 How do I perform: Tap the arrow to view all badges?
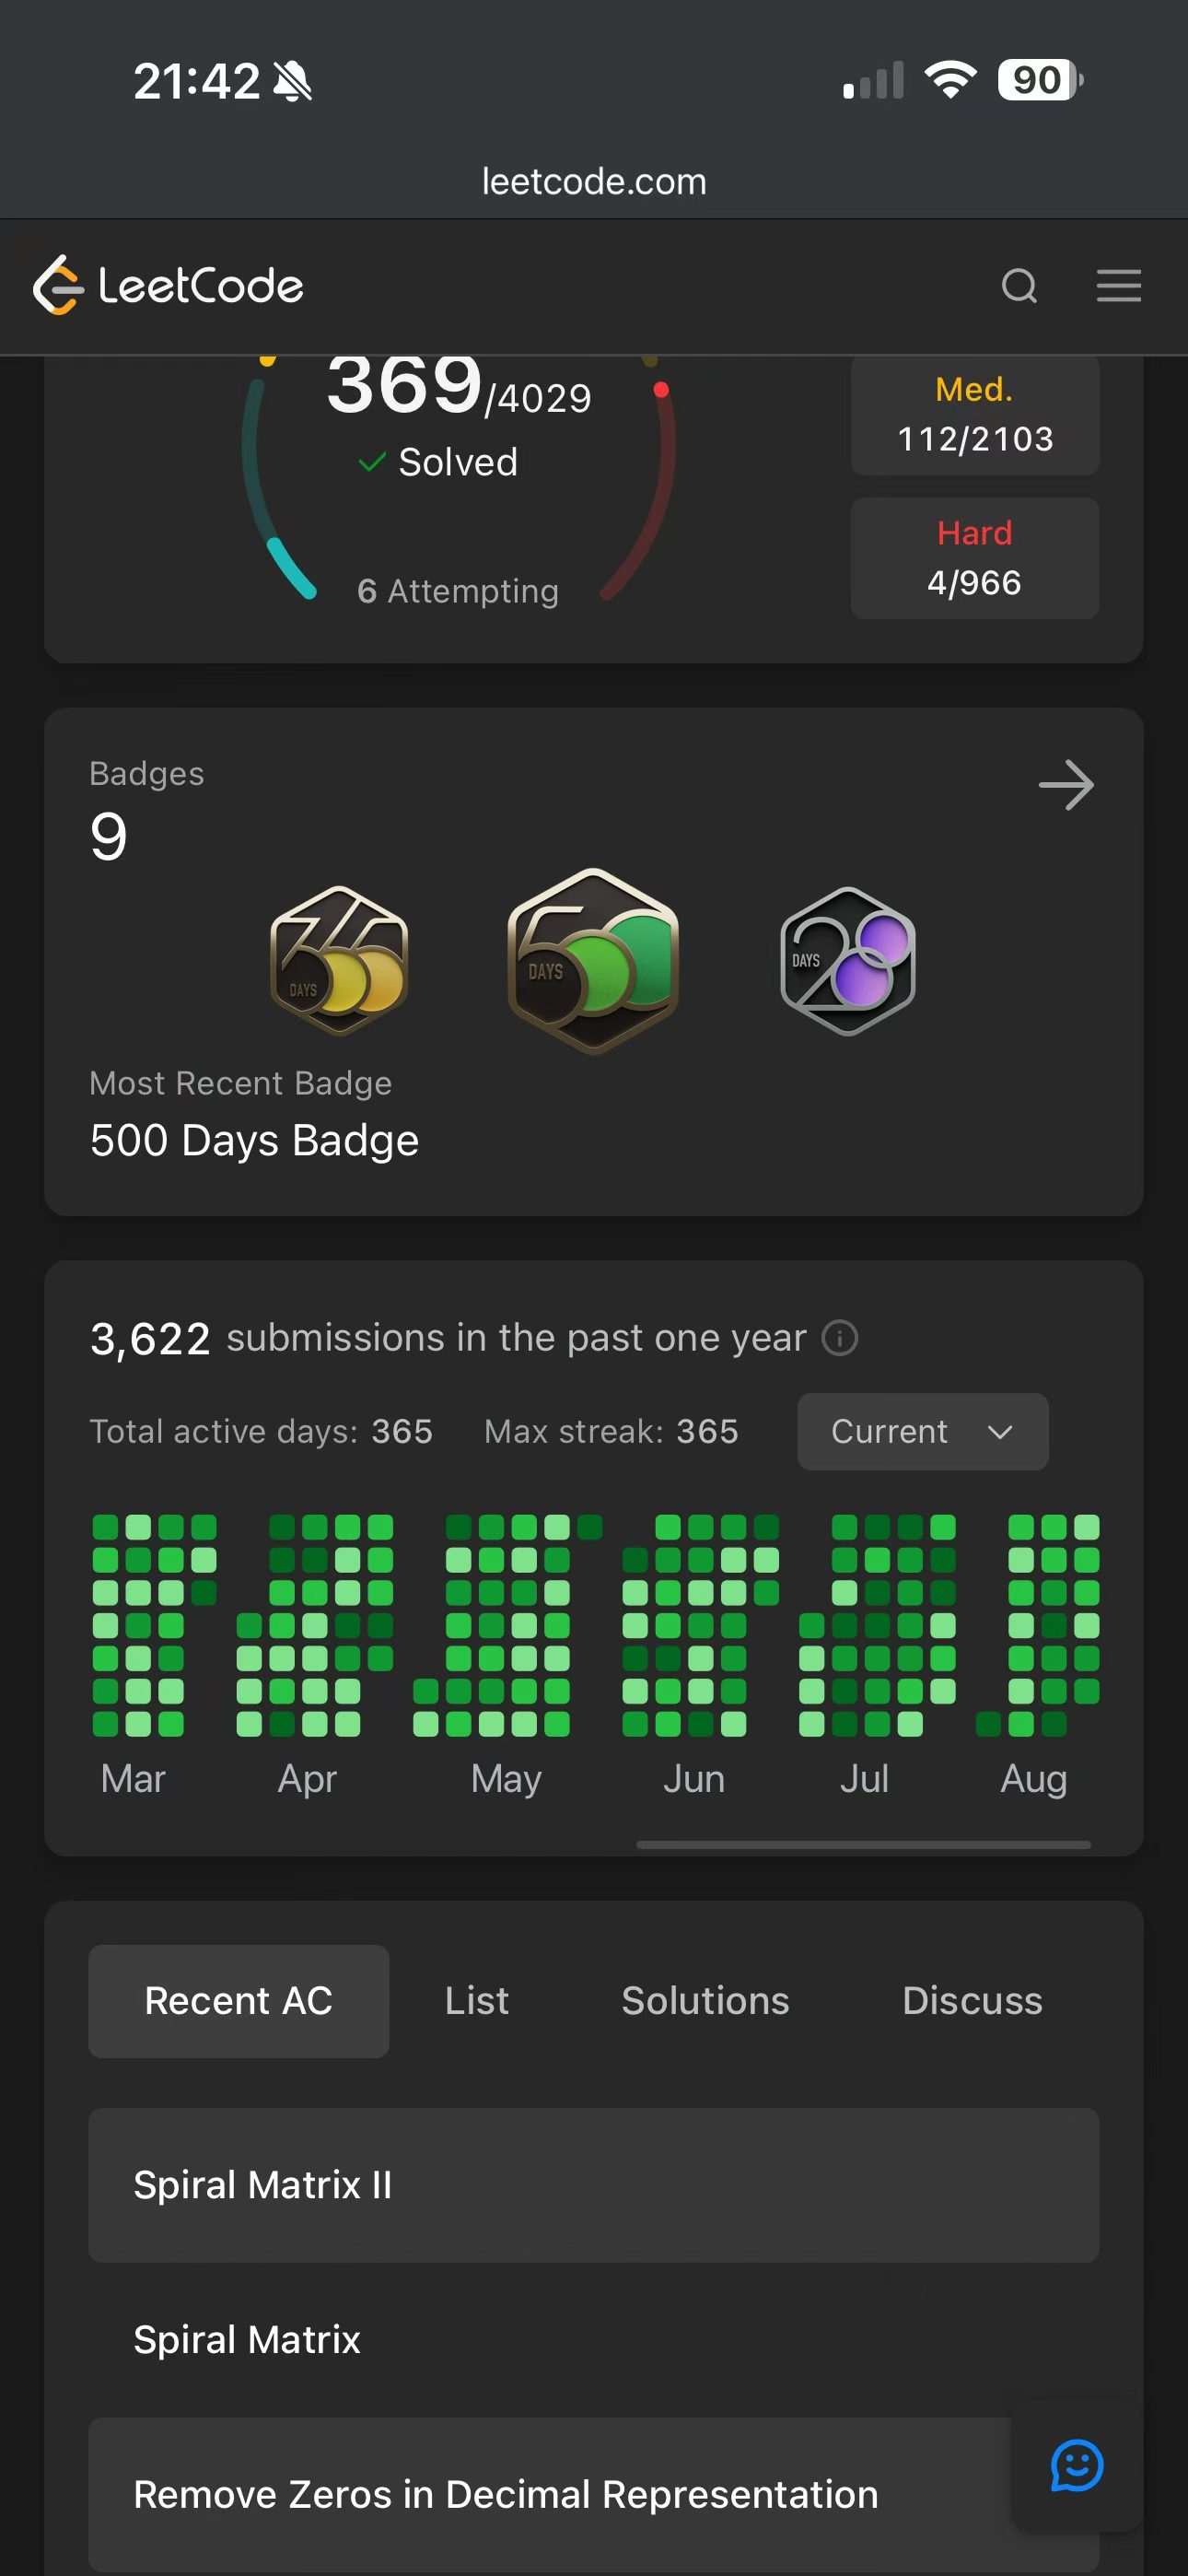tap(1066, 786)
